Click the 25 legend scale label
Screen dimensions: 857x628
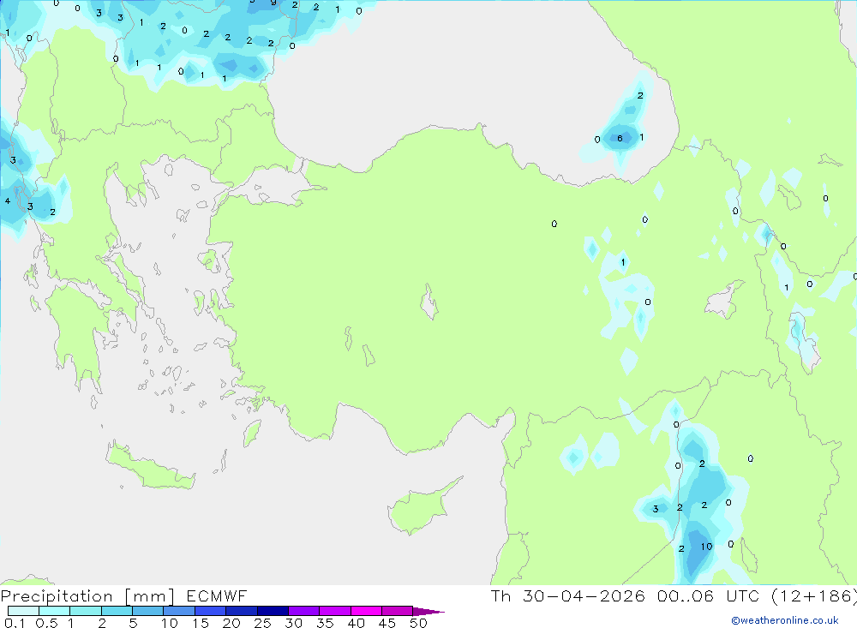(x=263, y=623)
